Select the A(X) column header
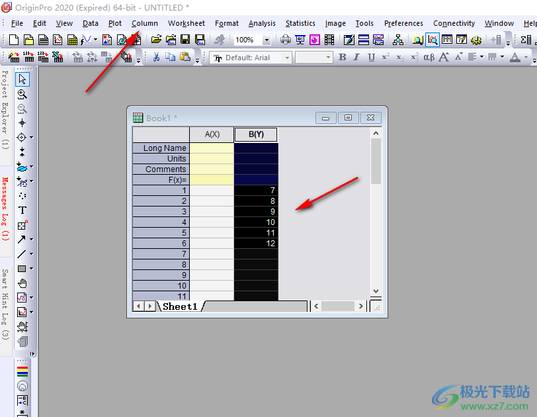 (212, 134)
